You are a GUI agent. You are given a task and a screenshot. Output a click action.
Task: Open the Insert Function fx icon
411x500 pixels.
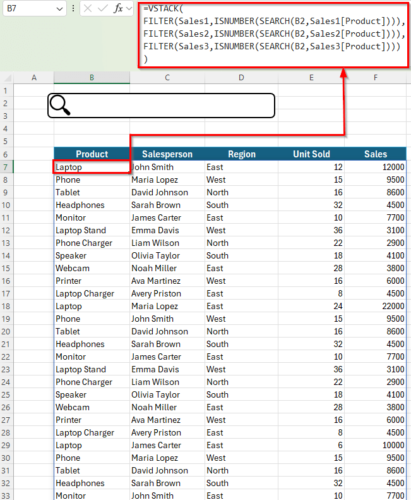(118, 9)
